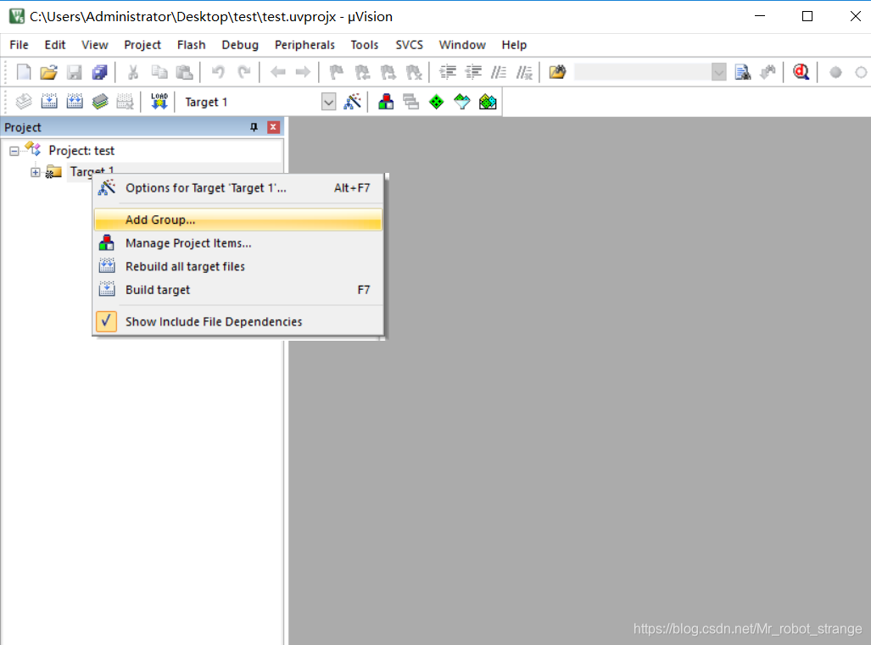The width and height of the screenshot is (871, 645).
Task: Click the Indent selection icon
Action: click(448, 72)
